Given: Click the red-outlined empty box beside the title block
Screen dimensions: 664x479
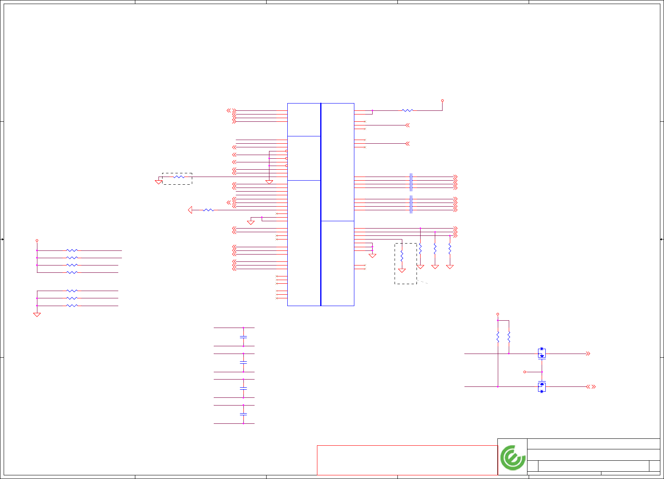Looking at the screenshot, I should (407, 460).
